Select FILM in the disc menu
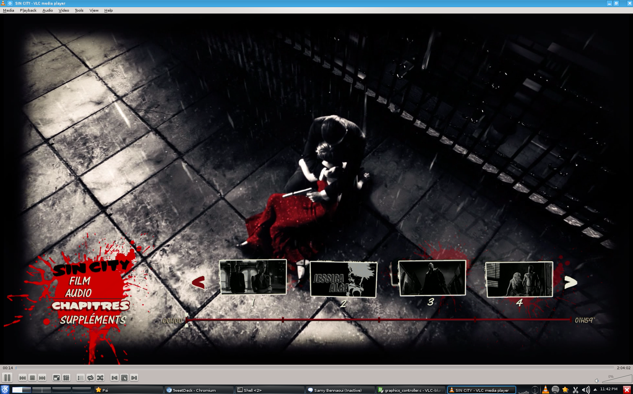 pyautogui.click(x=80, y=281)
